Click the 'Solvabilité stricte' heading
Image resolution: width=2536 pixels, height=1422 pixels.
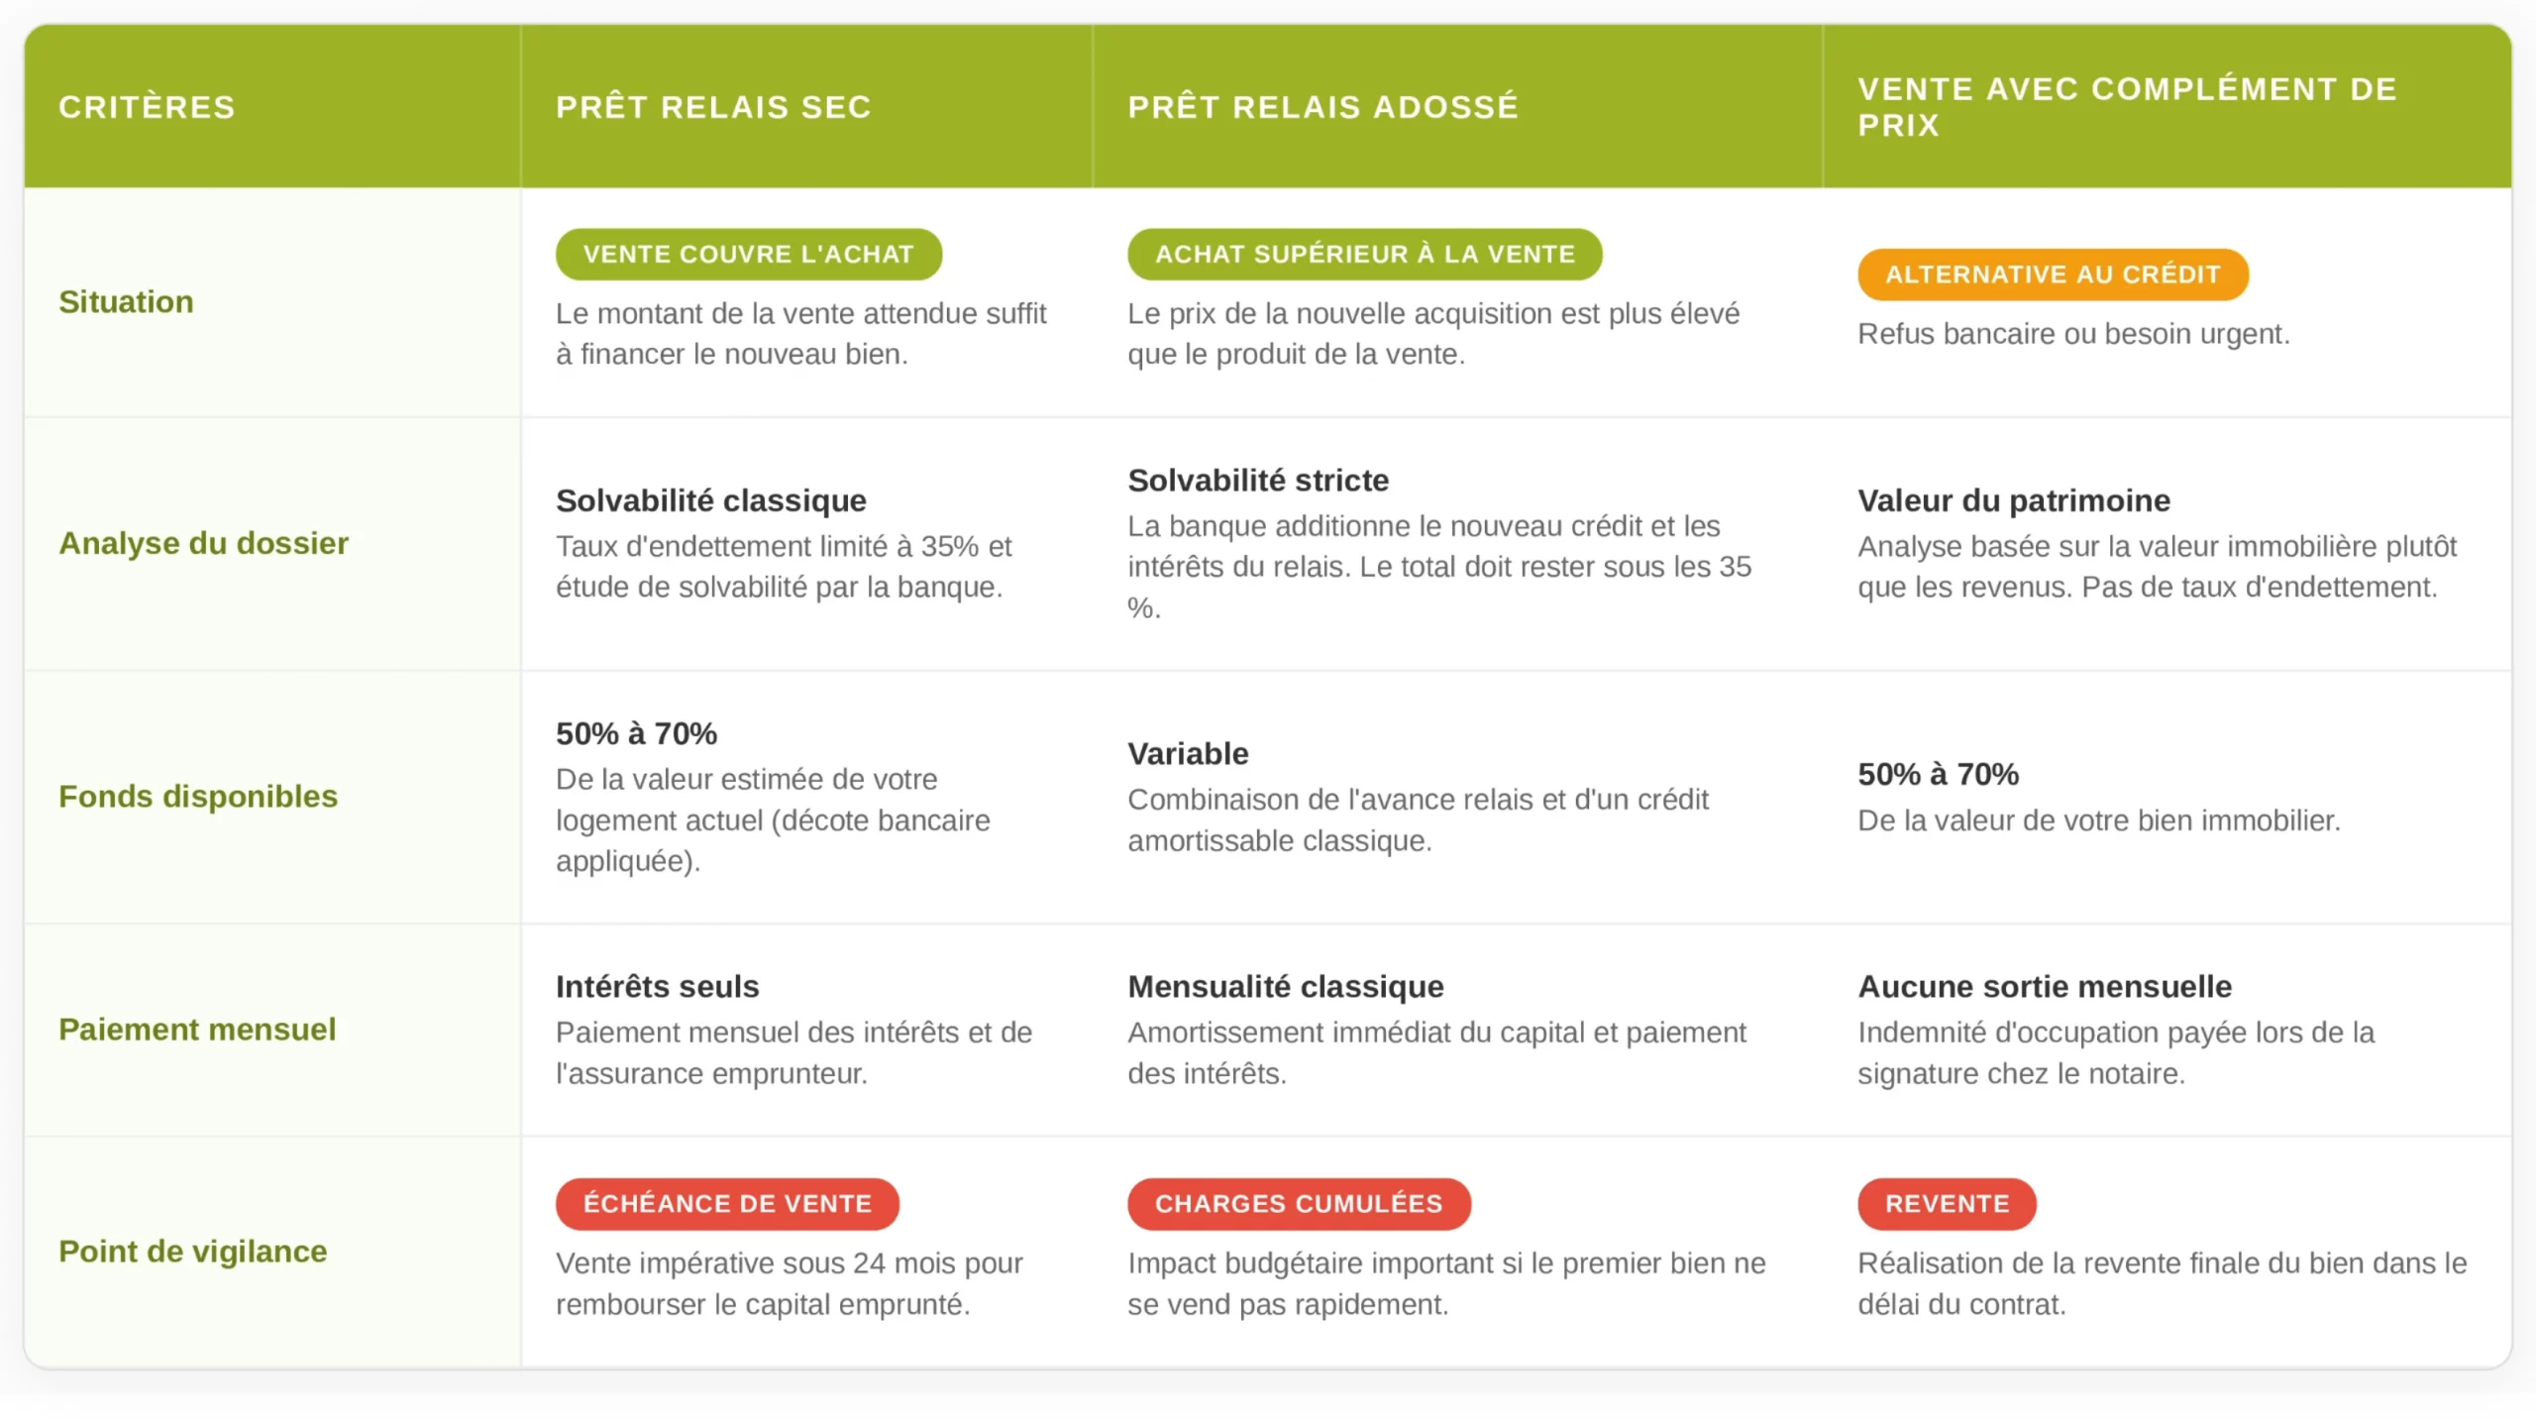point(1258,481)
